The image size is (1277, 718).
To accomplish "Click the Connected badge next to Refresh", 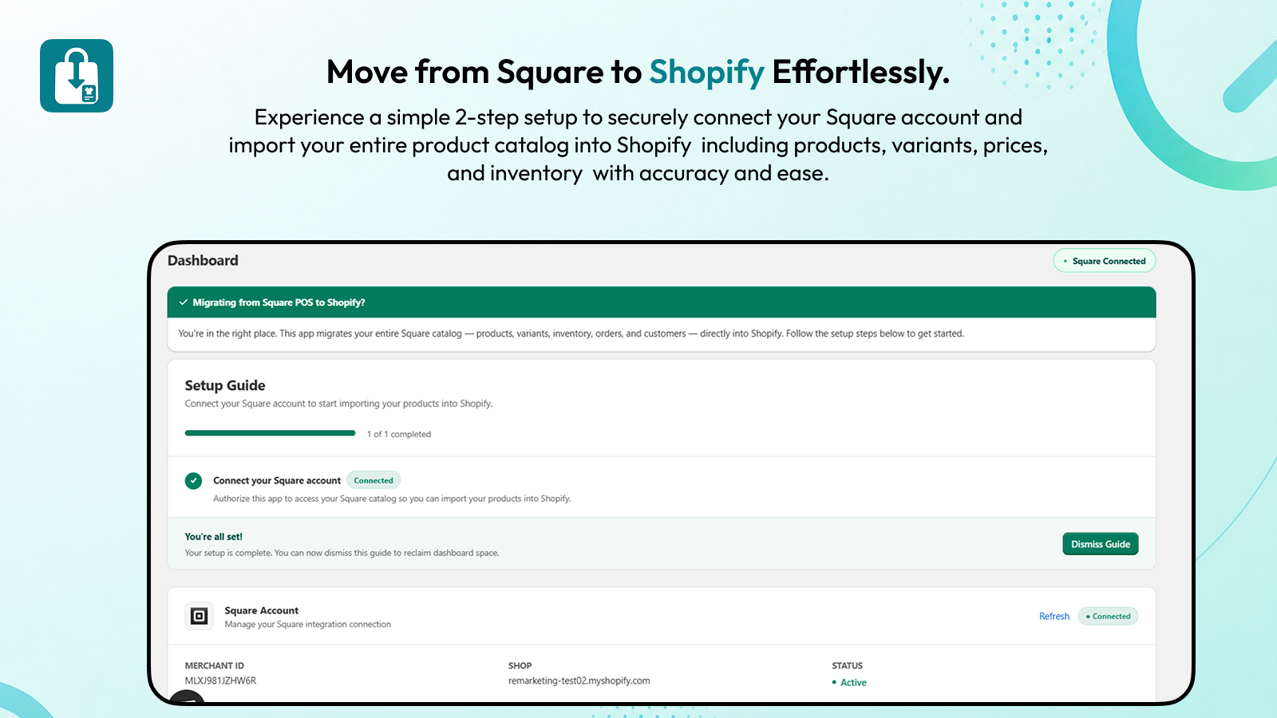I will [x=1108, y=616].
